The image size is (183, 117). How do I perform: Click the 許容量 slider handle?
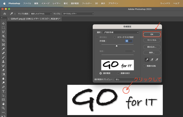coord(117,46)
